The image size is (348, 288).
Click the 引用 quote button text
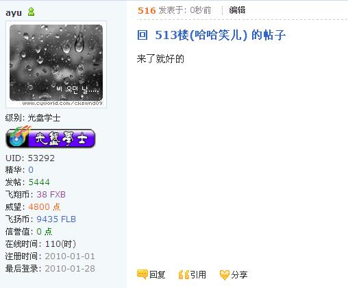coord(198,274)
